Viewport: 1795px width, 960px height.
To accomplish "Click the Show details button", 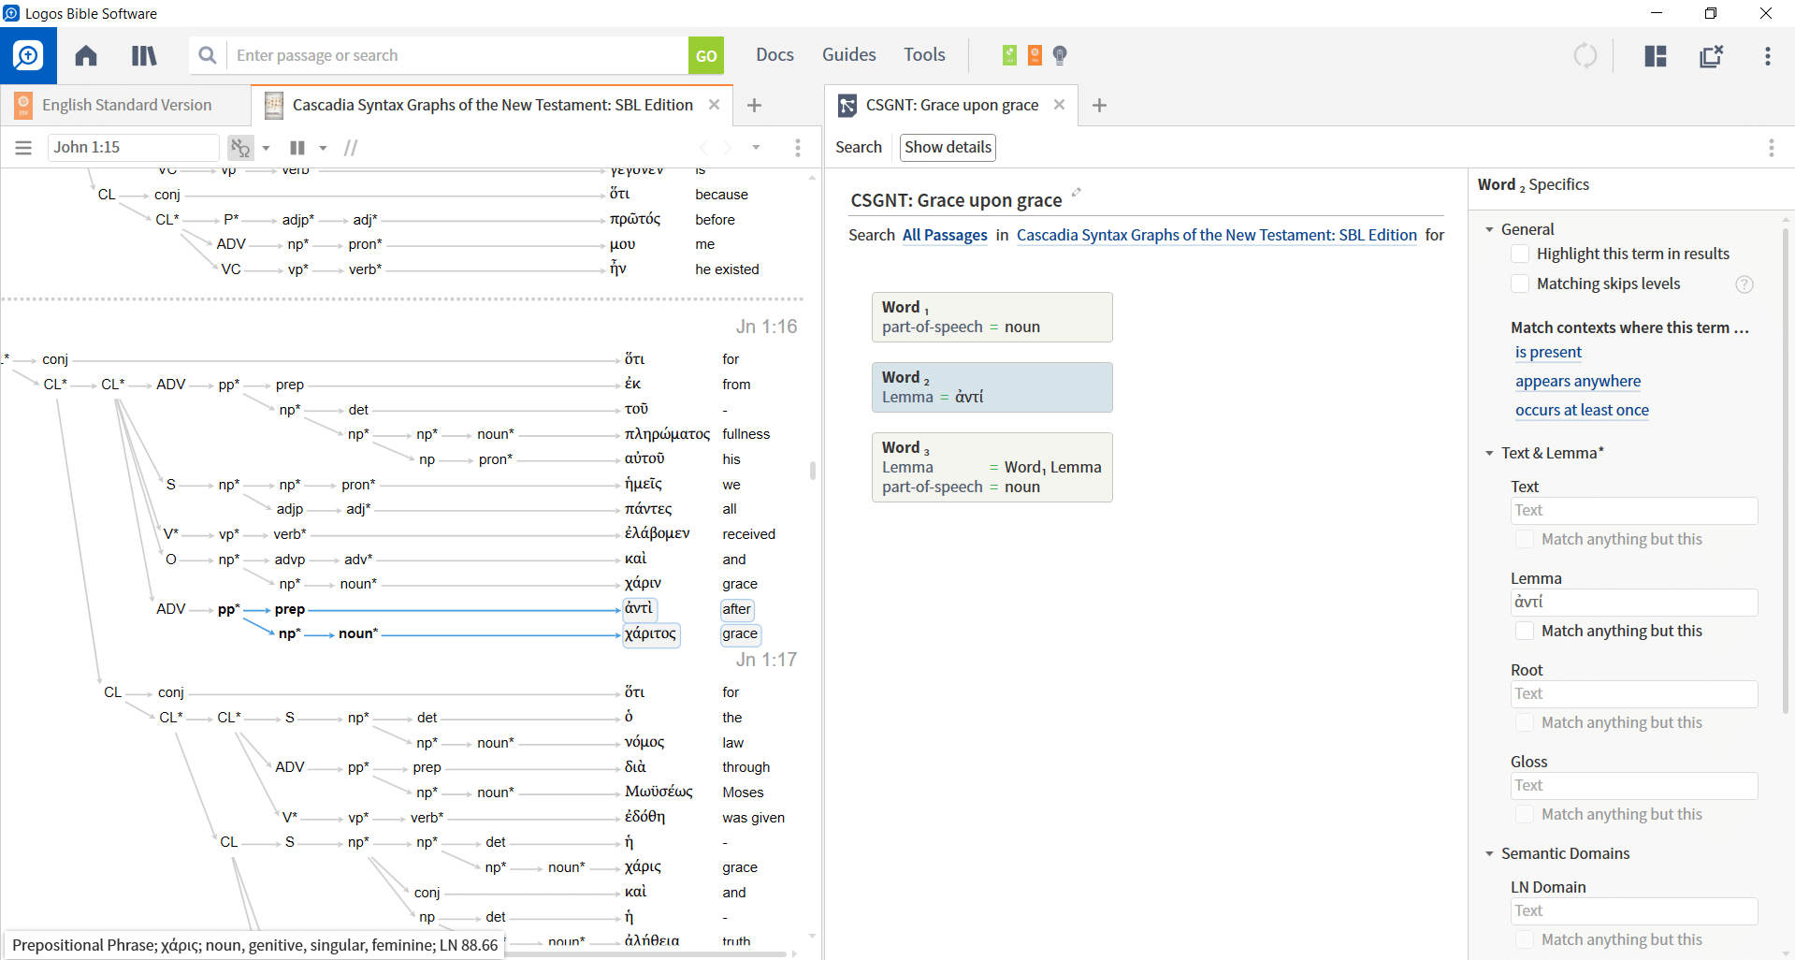I will pos(948,147).
